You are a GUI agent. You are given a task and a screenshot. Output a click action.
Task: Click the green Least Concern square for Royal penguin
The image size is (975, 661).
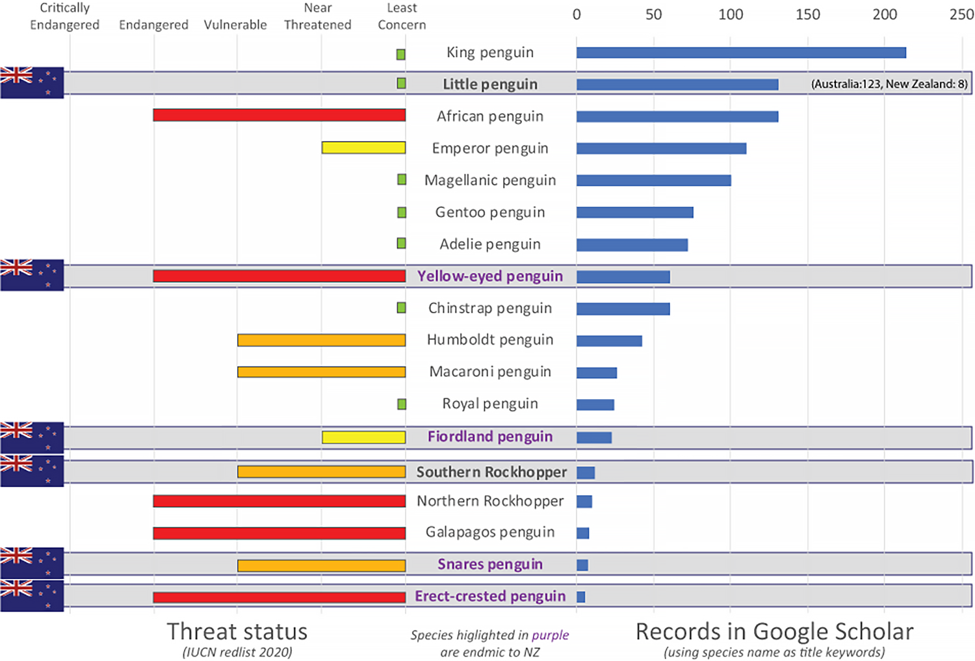[x=402, y=404]
